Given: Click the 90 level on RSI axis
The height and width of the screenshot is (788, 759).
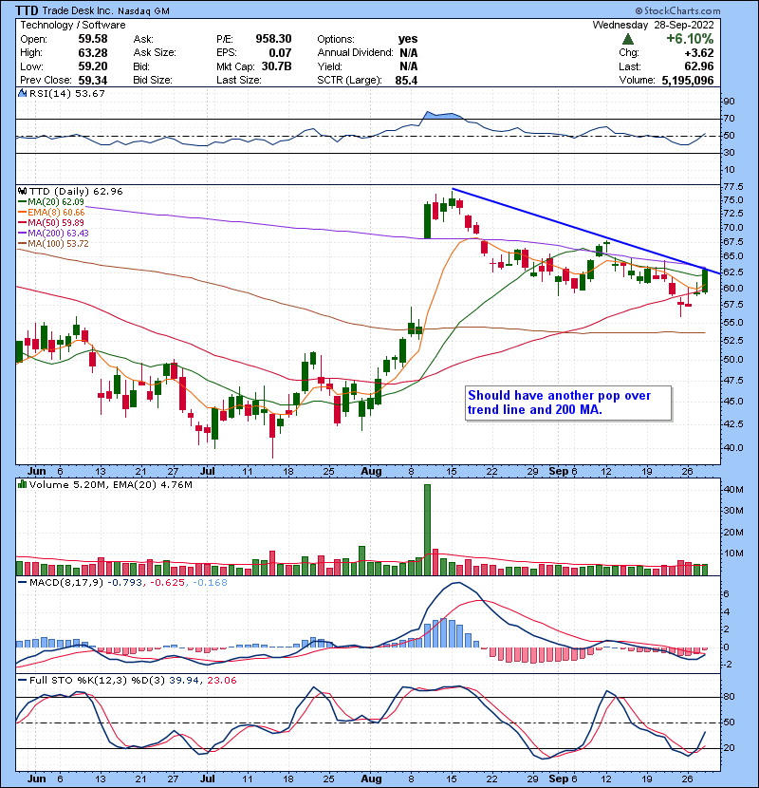Looking at the screenshot, I should pyautogui.click(x=729, y=102).
